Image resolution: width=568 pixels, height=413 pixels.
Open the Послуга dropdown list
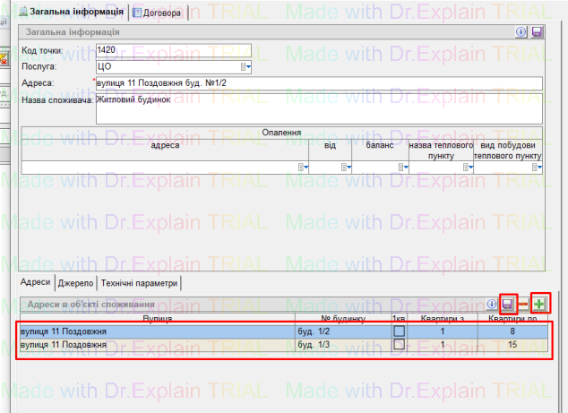(245, 66)
